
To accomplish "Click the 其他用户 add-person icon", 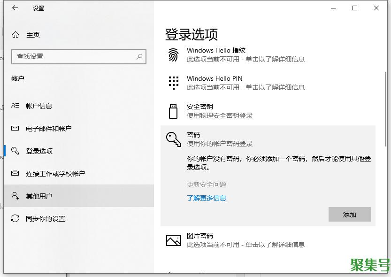I will (15, 196).
